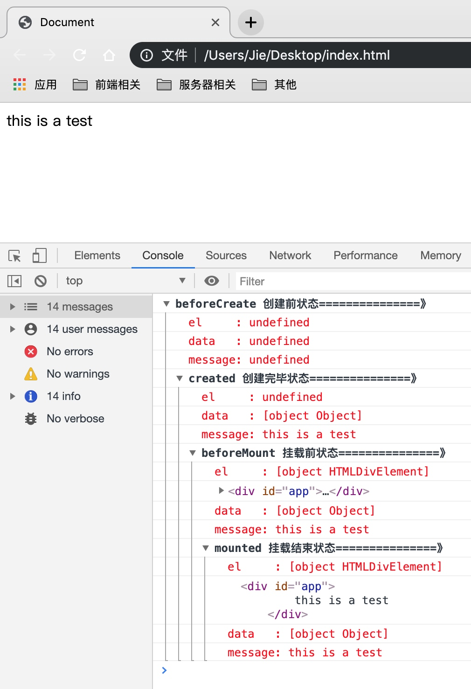Open the Network tab
Image resolution: width=471 pixels, height=689 pixels.
point(290,255)
